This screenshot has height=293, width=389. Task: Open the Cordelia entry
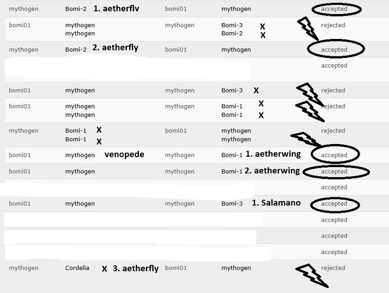click(x=77, y=268)
